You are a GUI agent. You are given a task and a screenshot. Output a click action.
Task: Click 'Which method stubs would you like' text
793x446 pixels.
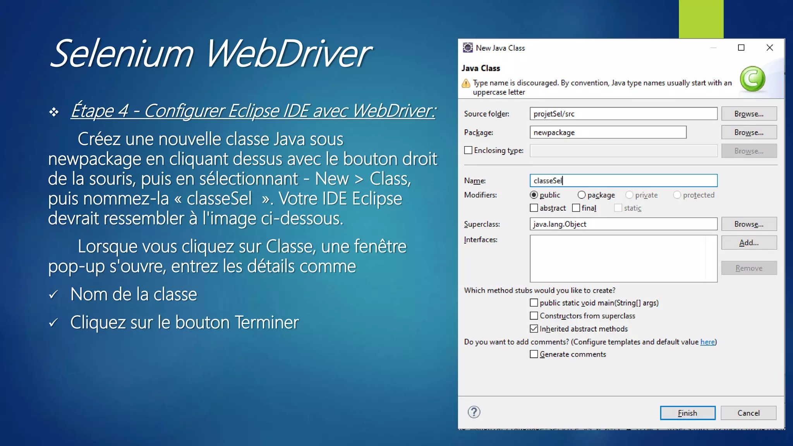click(539, 290)
